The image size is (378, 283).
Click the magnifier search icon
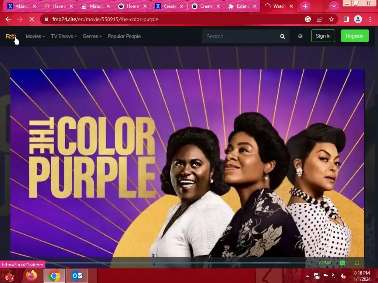pyautogui.click(x=282, y=36)
